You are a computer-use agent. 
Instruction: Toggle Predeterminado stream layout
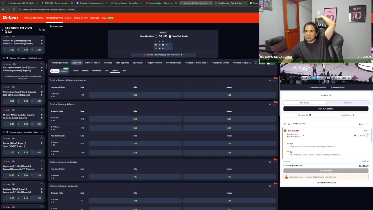317,87
